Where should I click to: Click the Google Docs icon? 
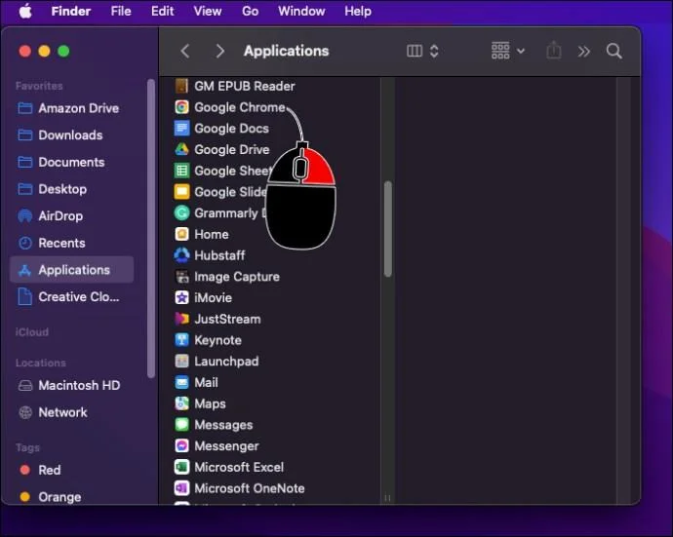coord(181,128)
